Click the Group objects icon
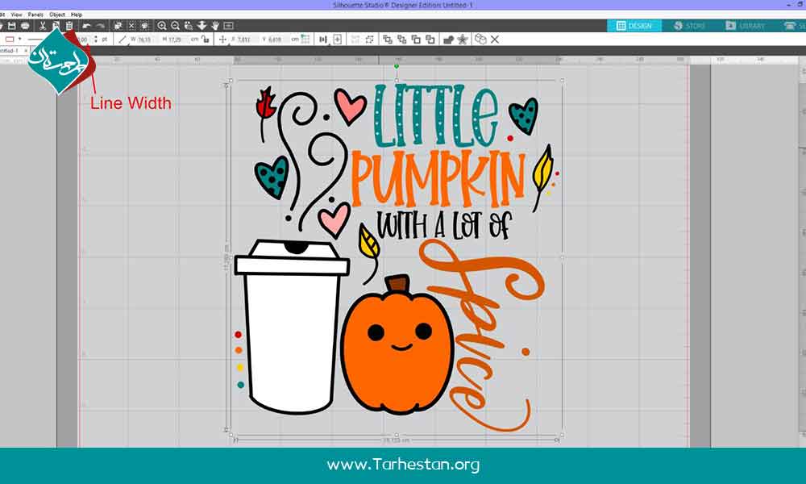This screenshot has width=806, height=484. [355, 39]
